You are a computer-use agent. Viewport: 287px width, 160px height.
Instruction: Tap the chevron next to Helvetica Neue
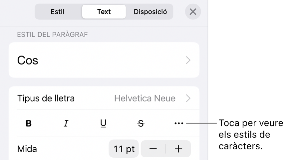188,98
